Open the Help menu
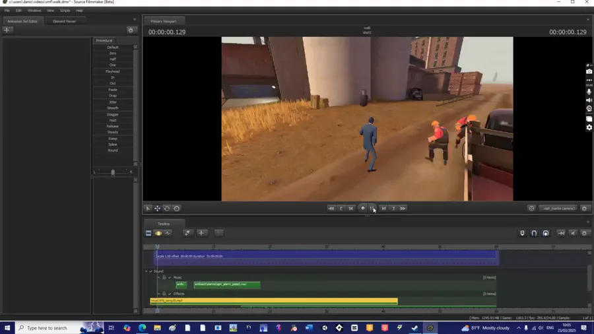The width and height of the screenshot is (594, 334). tap(79, 11)
